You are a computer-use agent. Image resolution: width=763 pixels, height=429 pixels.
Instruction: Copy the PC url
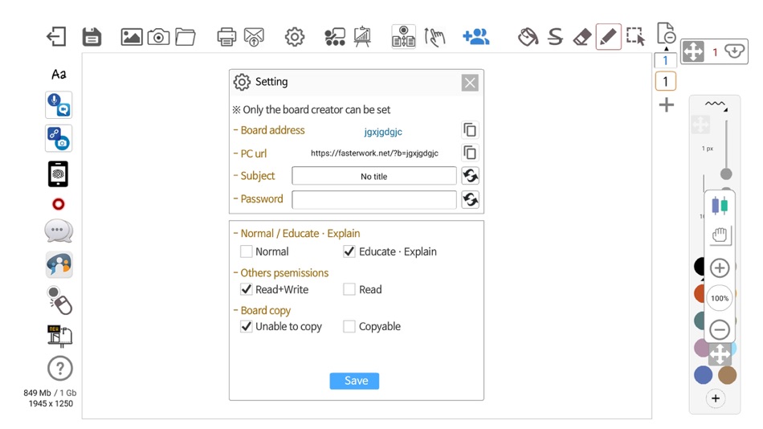(470, 153)
